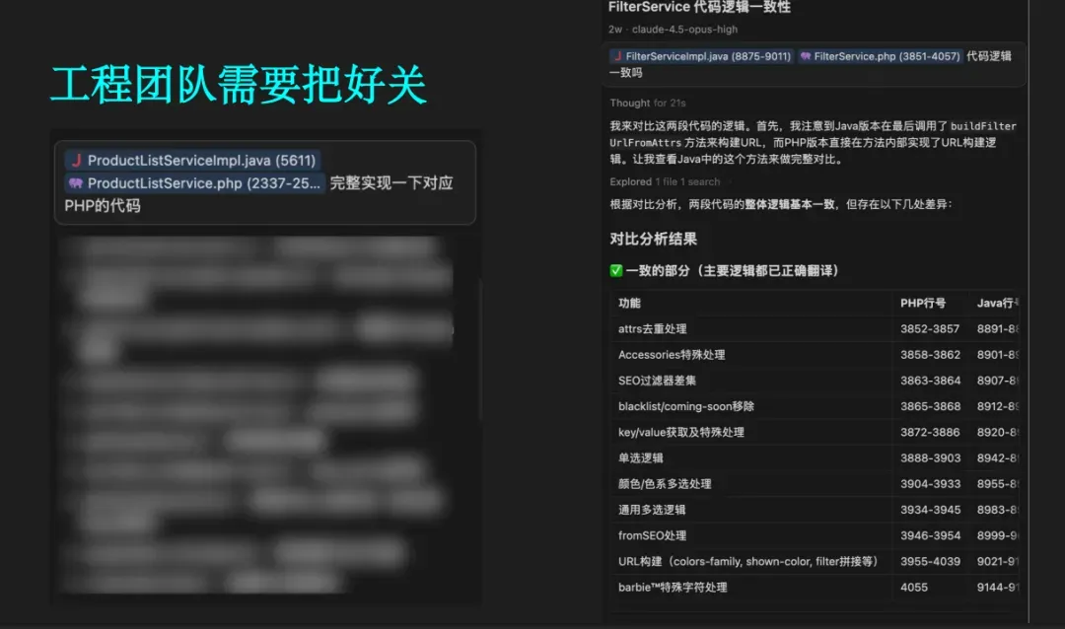The height and width of the screenshot is (629, 1065).
Task: Expand the 'Thought for 21s' section
Action: point(647,104)
